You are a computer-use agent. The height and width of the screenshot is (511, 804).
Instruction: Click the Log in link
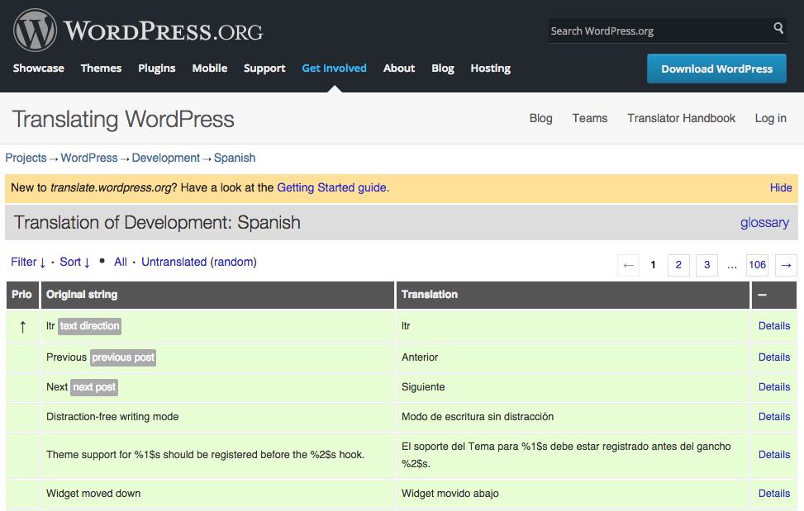click(770, 118)
